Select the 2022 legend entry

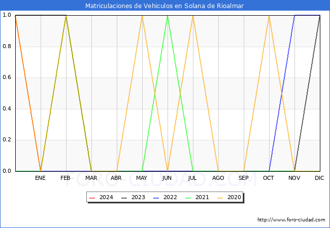tap(165, 198)
